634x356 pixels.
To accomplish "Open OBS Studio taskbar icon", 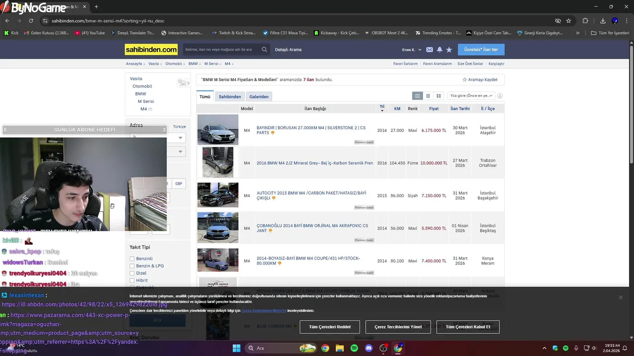I will pos(383,348).
